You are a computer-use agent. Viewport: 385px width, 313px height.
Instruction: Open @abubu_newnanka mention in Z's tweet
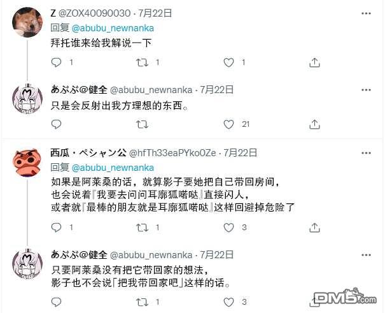pyautogui.click(x=113, y=28)
